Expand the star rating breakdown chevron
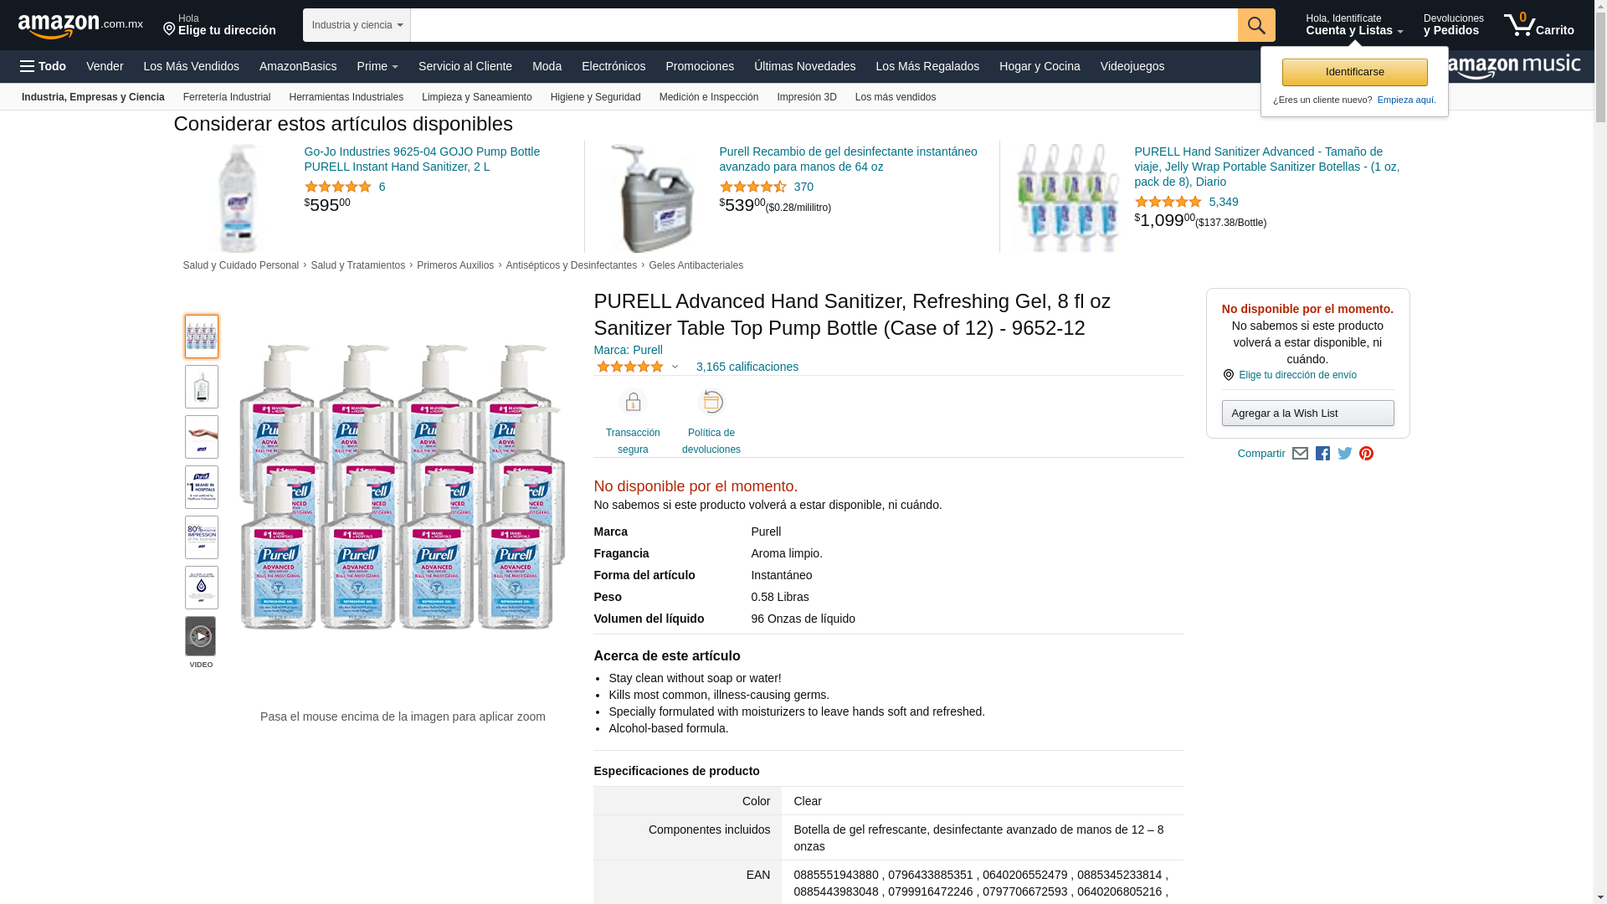The width and height of the screenshot is (1607, 904). [675, 367]
